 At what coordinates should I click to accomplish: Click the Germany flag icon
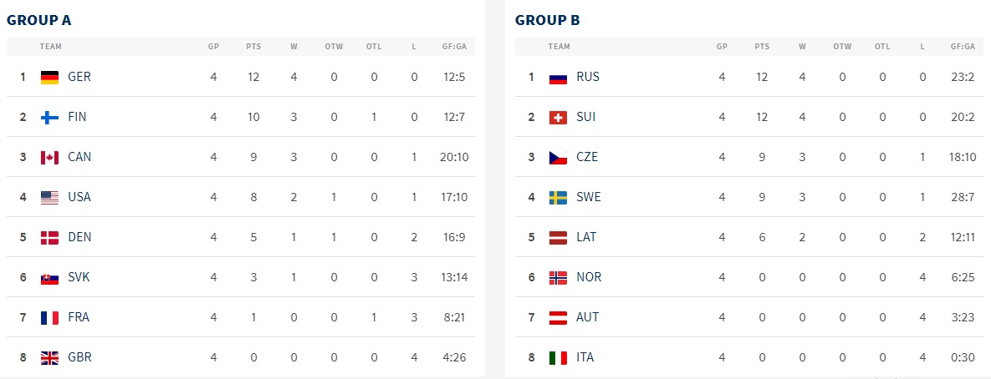(x=49, y=77)
